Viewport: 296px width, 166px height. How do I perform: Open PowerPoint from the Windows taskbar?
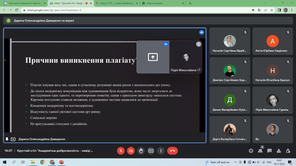tap(62, 162)
